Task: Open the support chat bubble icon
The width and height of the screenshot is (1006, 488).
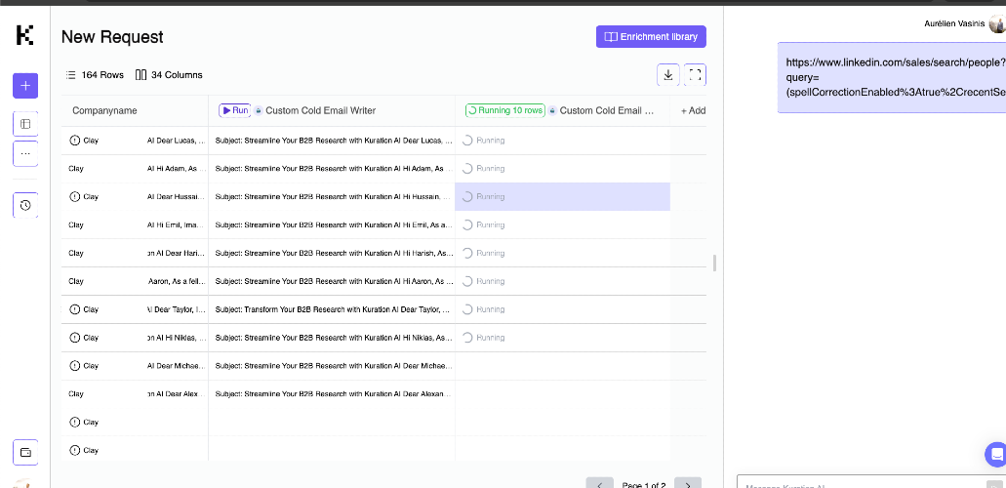Action: pyautogui.click(x=995, y=454)
